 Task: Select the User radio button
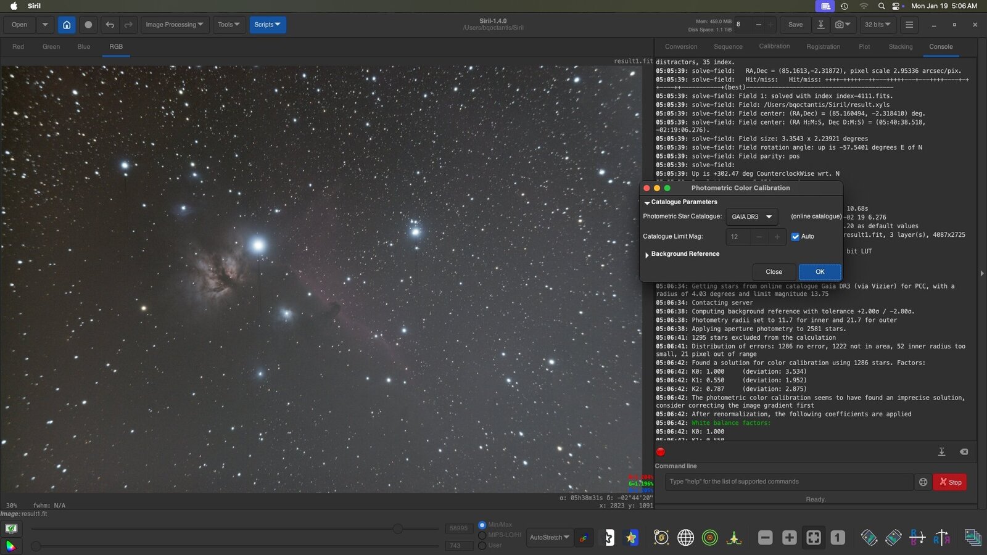click(482, 545)
